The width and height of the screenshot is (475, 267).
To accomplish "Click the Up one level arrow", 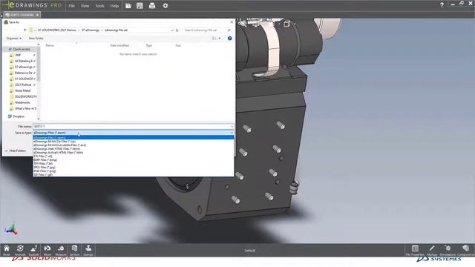I will [x=24, y=30].
